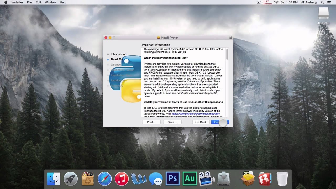Open the Wi-Fi status menu
The width and height of the screenshot is (336, 189).
pyautogui.click(x=276, y=2)
